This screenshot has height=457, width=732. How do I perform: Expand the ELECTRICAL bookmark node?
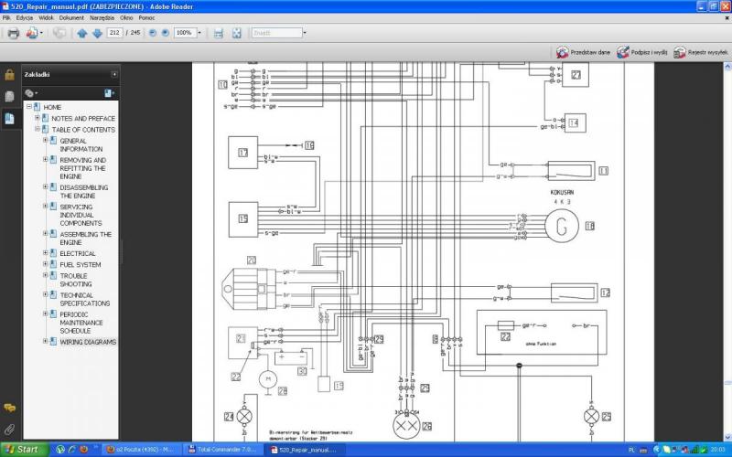tap(45, 253)
